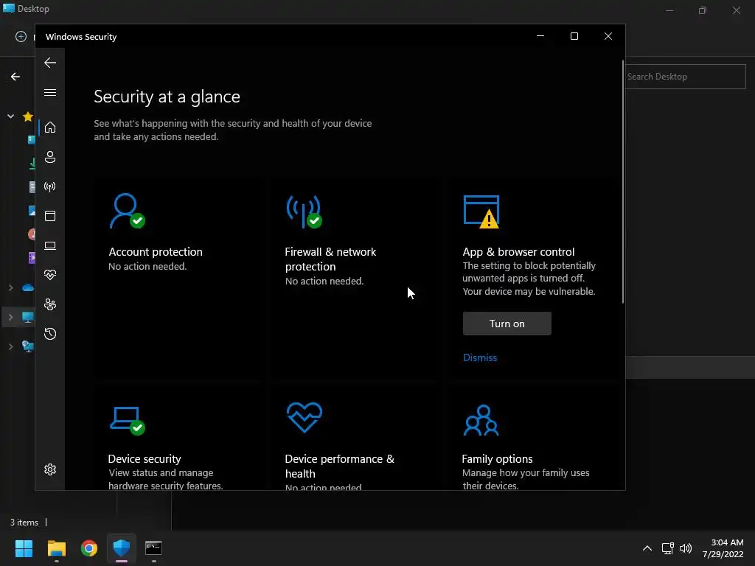Open Device performance & health sidebar icon
This screenshot has height=566, width=755.
pyautogui.click(x=50, y=275)
